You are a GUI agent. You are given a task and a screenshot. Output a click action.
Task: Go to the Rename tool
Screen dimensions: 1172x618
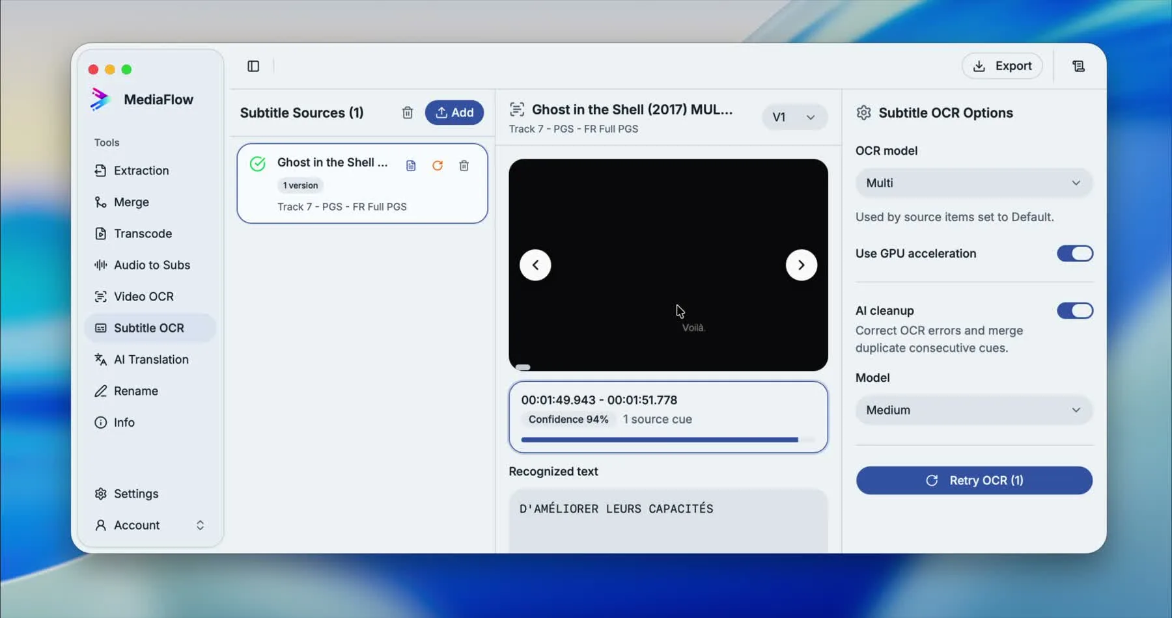(x=150, y=391)
